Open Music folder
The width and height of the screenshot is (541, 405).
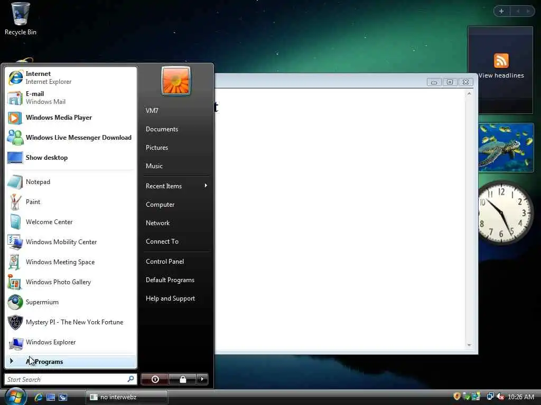(x=176, y=166)
